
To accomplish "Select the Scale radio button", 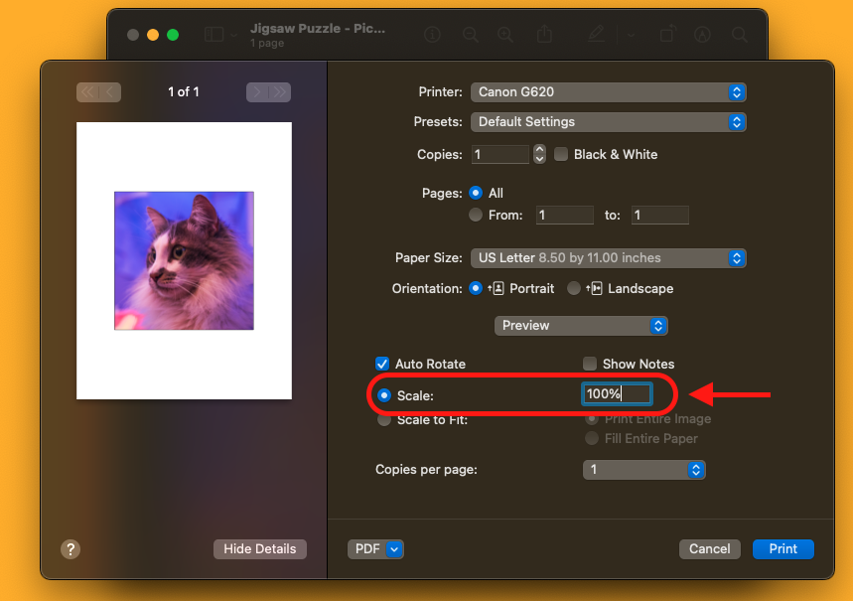I will 384,395.
